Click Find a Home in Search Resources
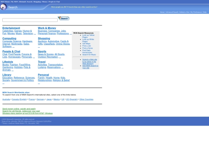The width and height of the screenshot is (209, 156). click(x=87, y=48)
